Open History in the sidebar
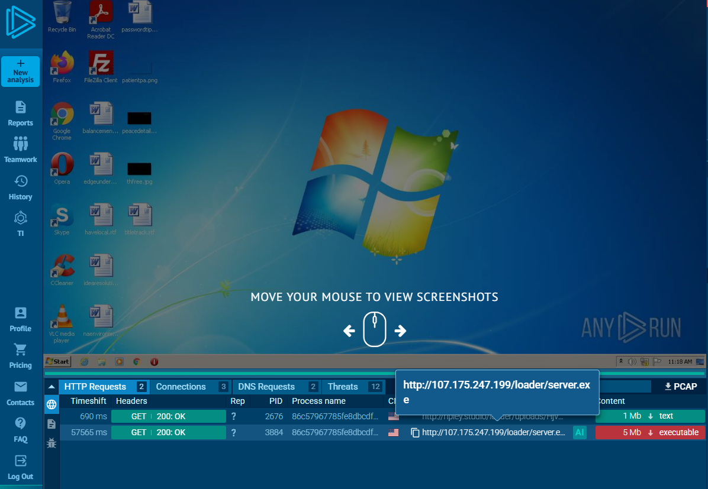The width and height of the screenshot is (708, 489). tap(20, 187)
